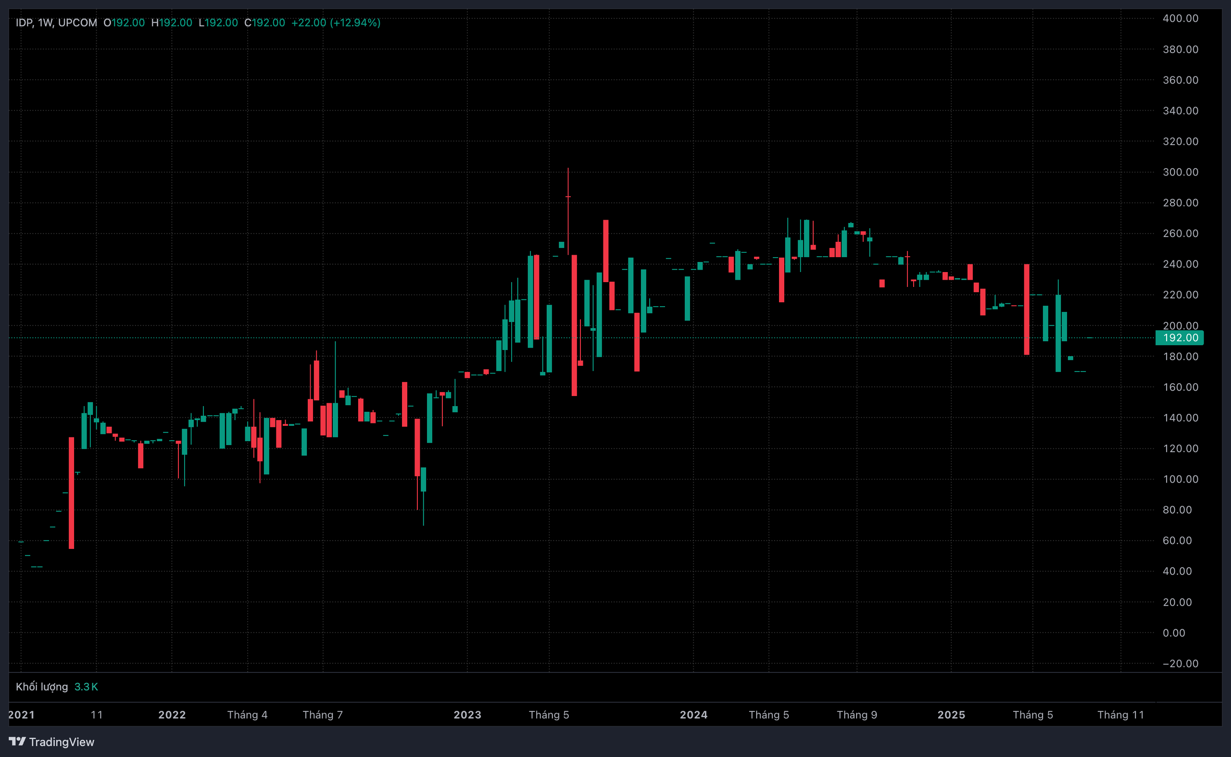Click the IDP, 1W, UPCOM symbol legend
Image resolution: width=1231 pixels, height=757 pixels.
(x=56, y=23)
